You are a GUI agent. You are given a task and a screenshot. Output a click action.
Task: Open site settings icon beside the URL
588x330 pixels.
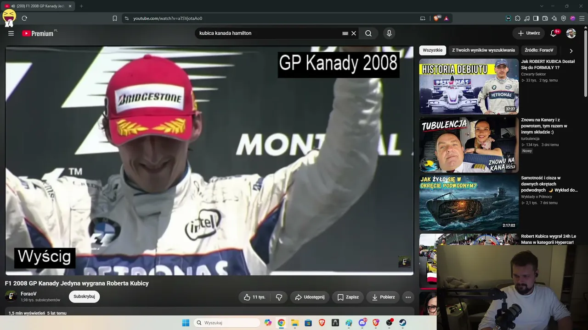coord(127,18)
